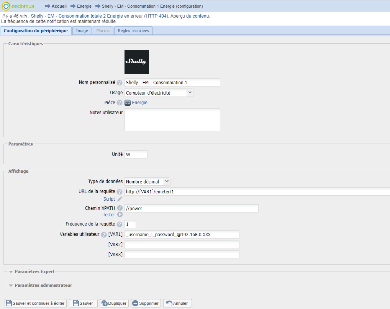
Task: Click the Caractéristiques section heading
Action: coord(26,44)
